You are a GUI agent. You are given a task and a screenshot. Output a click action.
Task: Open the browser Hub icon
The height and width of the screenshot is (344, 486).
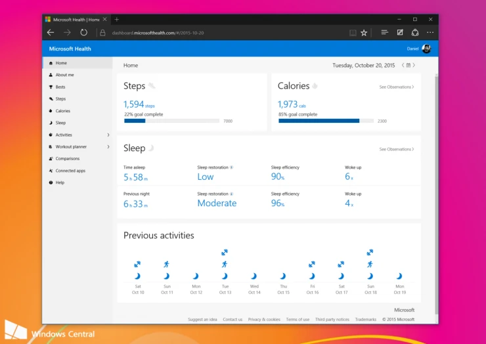384,32
